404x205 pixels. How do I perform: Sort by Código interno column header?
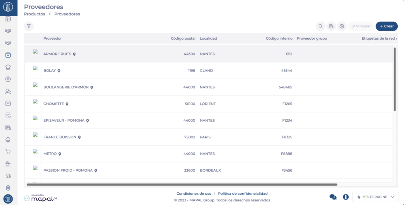click(279, 38)
